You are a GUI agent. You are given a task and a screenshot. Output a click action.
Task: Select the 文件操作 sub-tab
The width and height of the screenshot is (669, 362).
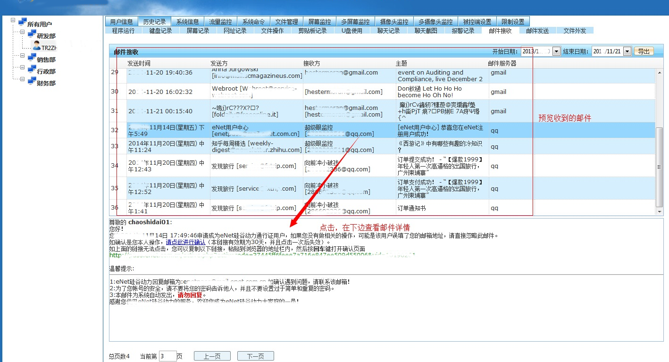click(x=272, y=30)
